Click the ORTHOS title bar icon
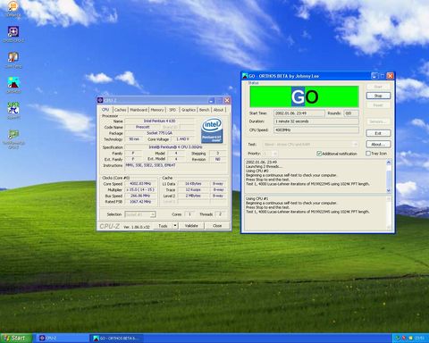The width and height of the screenshot is (429, 343). [245, 76]
